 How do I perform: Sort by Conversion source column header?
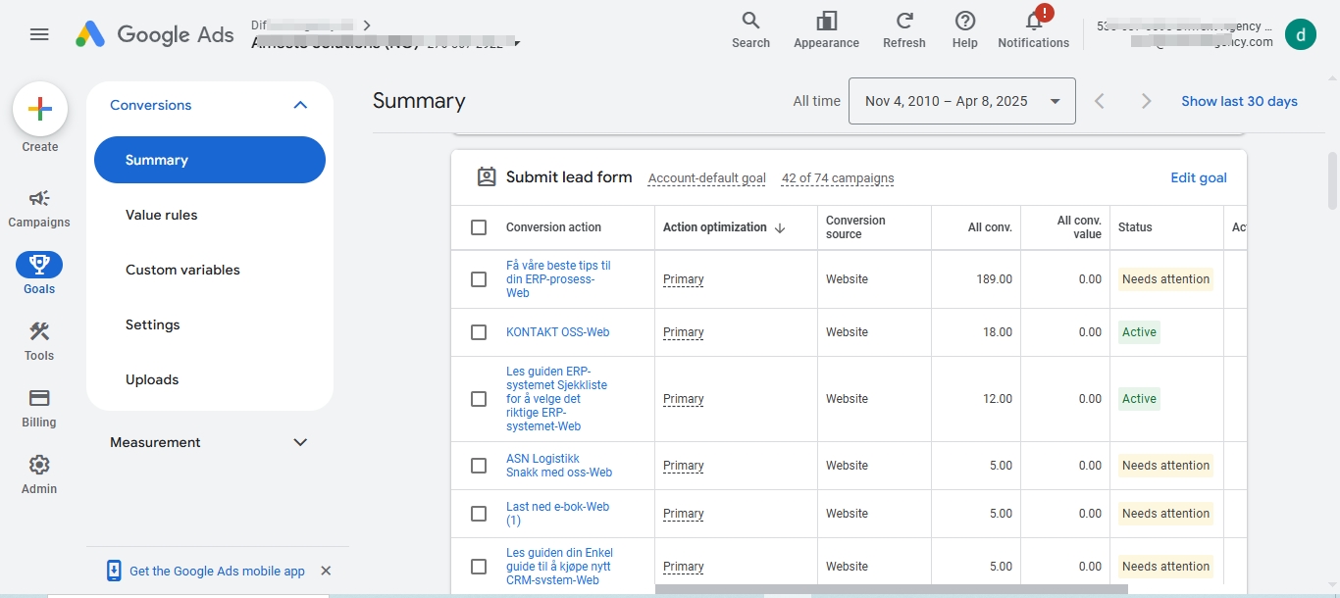[x=855, y=227]
